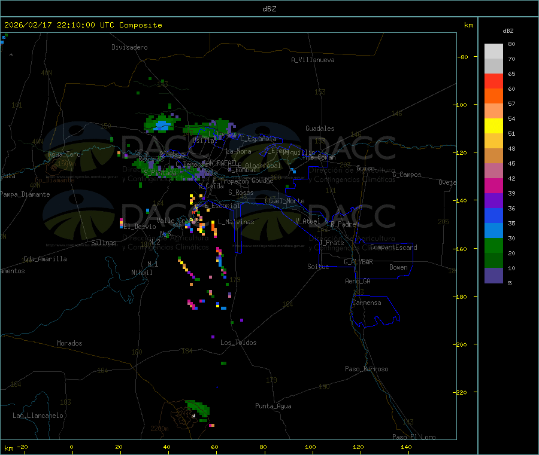Click the -200 km vertical axis tick

tap(459, 344)
